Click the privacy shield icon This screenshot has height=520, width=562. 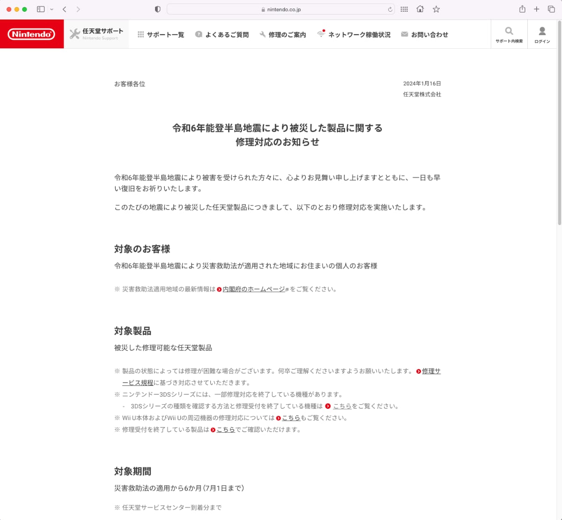157,9
